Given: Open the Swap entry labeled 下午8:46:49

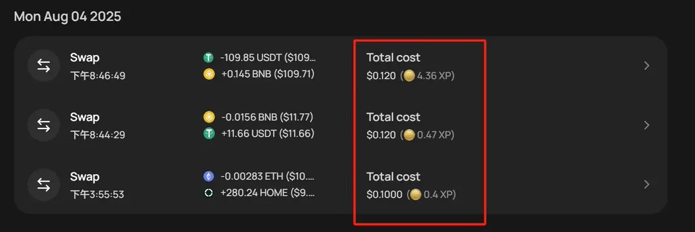Looking at the screenshot, I should coord(341,66).
